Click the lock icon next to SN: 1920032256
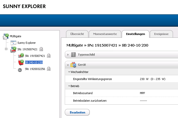178x118 pixels. [49, 69]
